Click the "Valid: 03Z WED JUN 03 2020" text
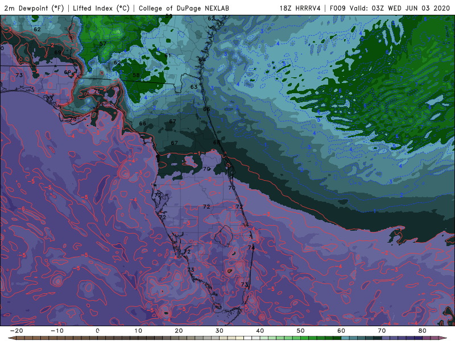This screenshot has height=341, width=455. 400,8
